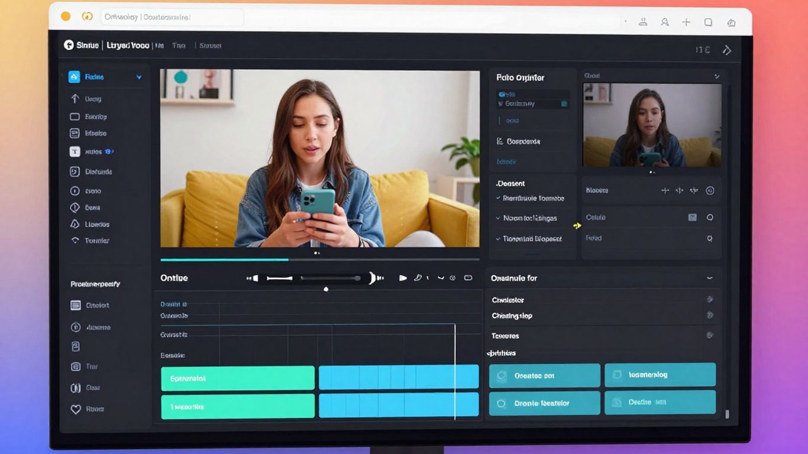The image size is (808, 454).
Task: Click the bracketed split icon in the lower sidebar
Action: [75, 388]
